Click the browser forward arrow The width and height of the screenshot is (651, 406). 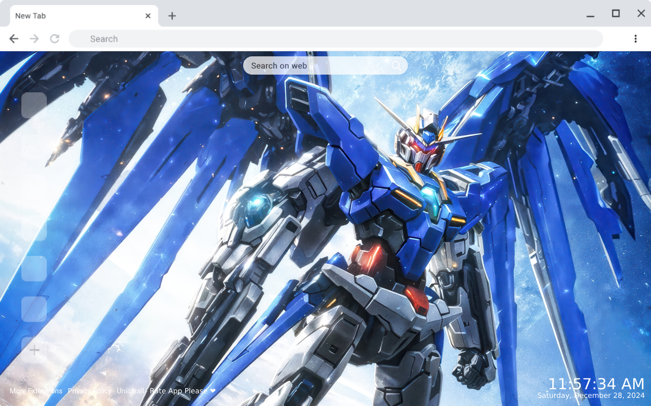click(34, 39)
